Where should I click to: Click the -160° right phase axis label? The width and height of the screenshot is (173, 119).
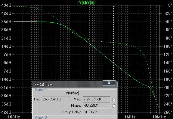coord(167,71)
